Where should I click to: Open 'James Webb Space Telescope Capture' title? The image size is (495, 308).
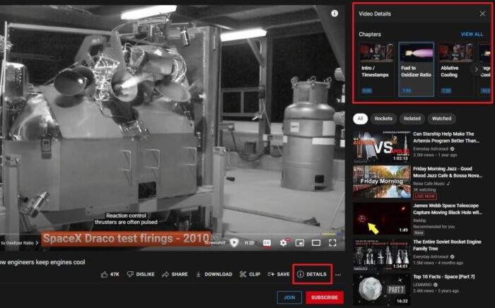pyautogui.click(x=448, y=208)
